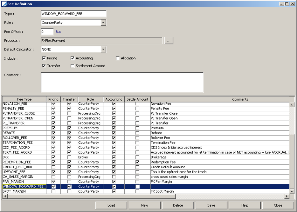Click in the Fee Offset field

coord(47,32)
